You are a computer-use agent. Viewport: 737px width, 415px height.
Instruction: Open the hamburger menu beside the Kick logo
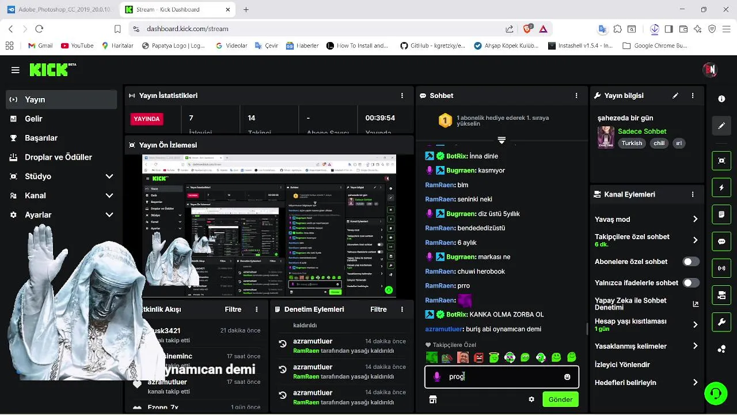coord(16,70)
